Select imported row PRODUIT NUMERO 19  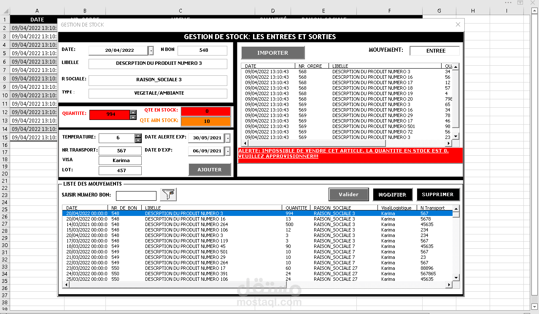coord(347,93)
